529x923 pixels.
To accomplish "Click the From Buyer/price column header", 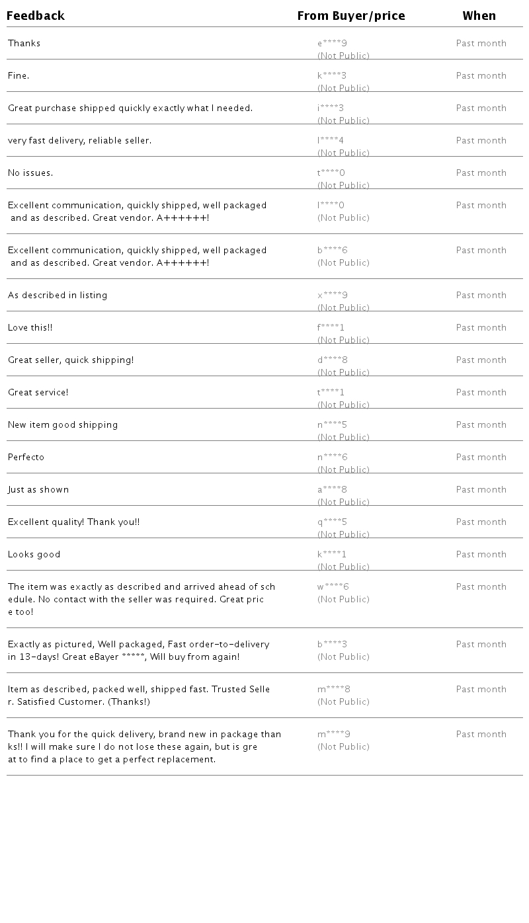I will (x=350, y=16).
